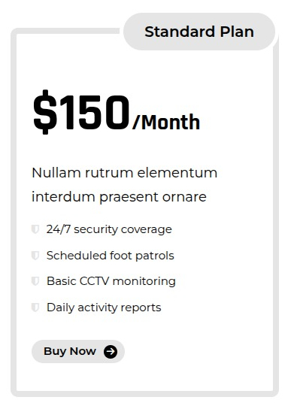Click the /Month billing period label
294x406 pixels.
tap(166, 122)
